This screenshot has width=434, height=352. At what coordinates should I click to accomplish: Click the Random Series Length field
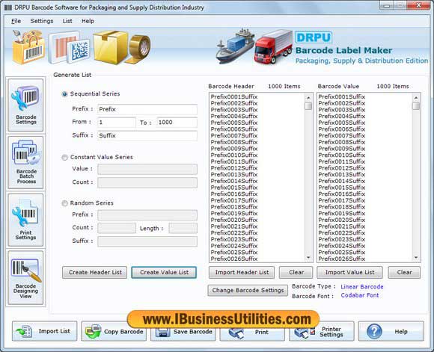point(183,228)
